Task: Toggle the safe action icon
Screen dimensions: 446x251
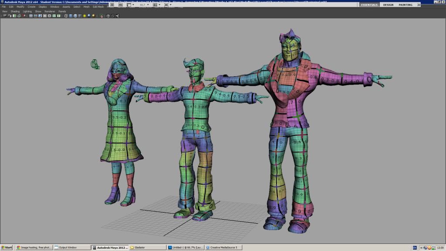Action: [x=54, y=16]
